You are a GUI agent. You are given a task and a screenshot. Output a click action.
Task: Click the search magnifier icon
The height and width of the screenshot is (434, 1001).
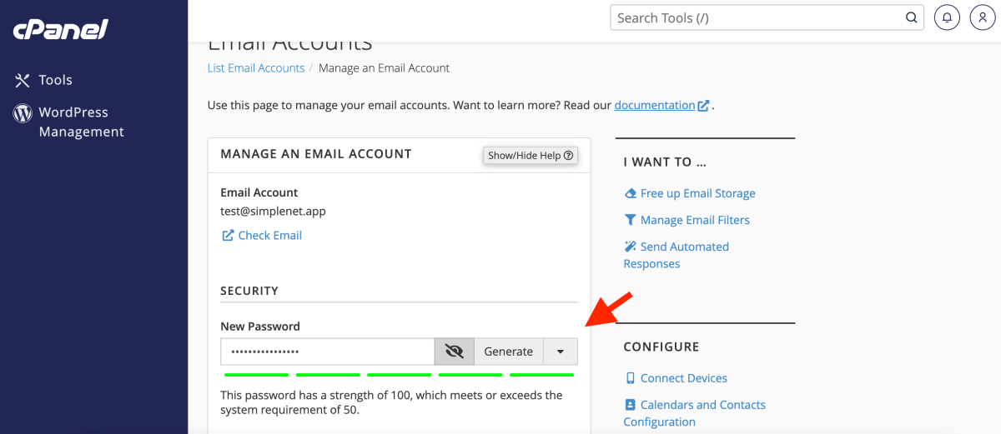(912, 17)
